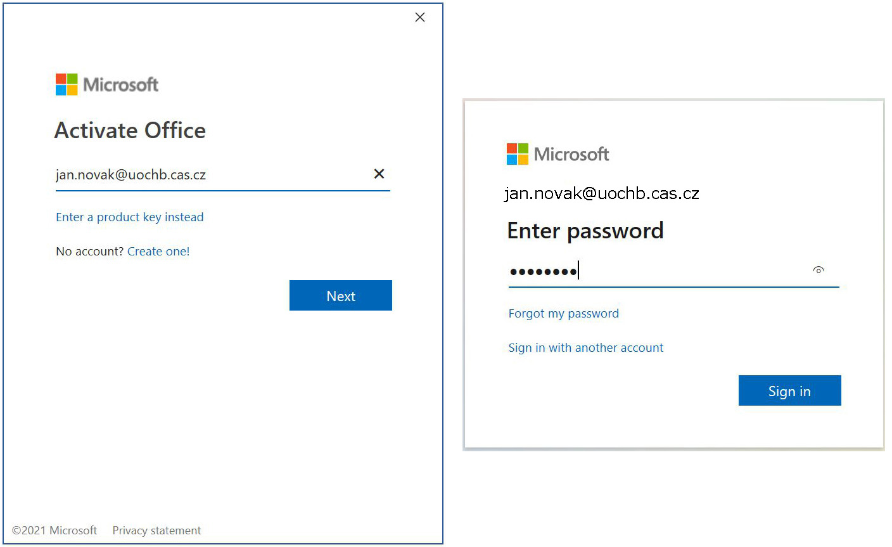Follow the 'Create one!' account link
Viewport: 892px width, 547px height.
pyautogui.click(x=158, y=252)
